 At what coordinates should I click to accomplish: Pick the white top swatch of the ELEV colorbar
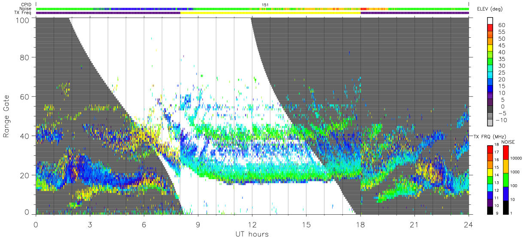490,21
